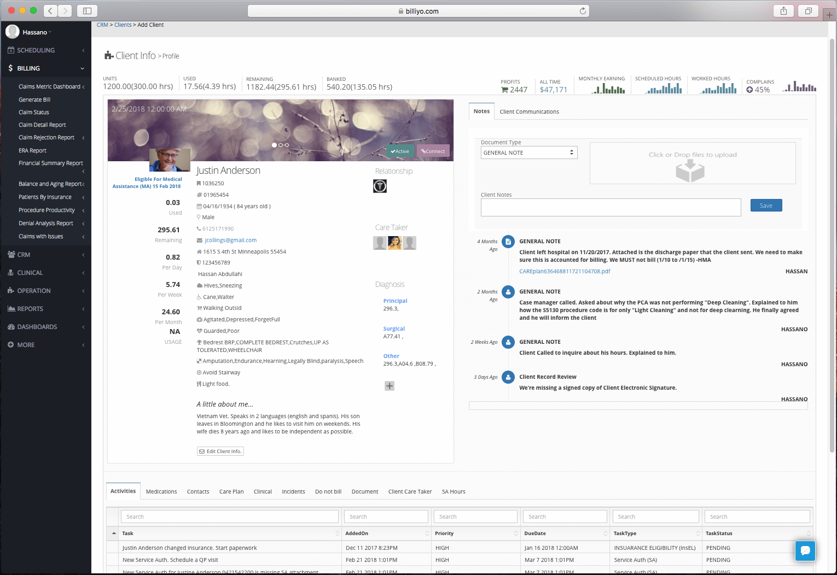Click the Connect button on banner
The height and width of the screenshot is (575, 837).
(x=433, y=151)
